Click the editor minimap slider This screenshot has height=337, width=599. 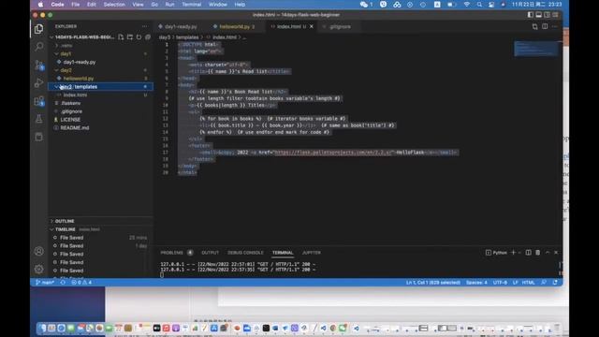coord(536,49)
